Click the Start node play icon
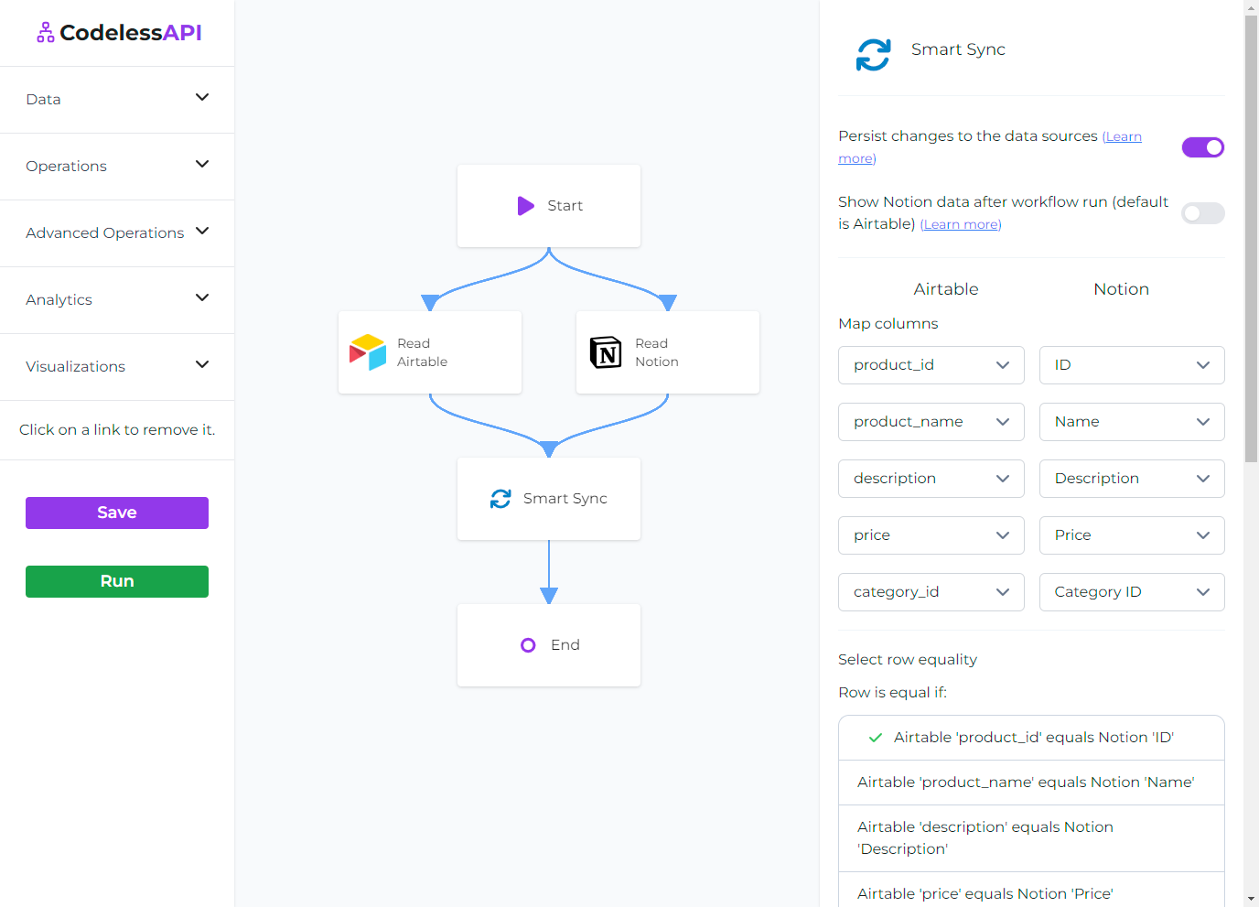The image size is (1259, 907). pos(526,206)
